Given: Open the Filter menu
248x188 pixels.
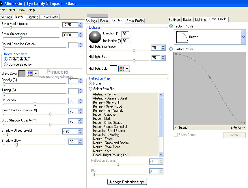Looking at the screenshot, I should tap(12, 10).
